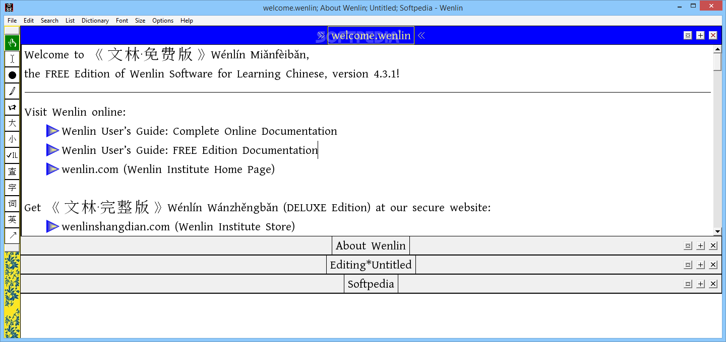Select the hand pointer tool
The height and width of the screenshot is (342, 726).
12,43
